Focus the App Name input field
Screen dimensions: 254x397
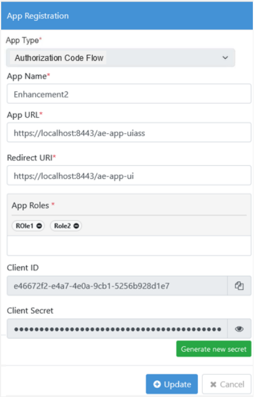(129, 94)
